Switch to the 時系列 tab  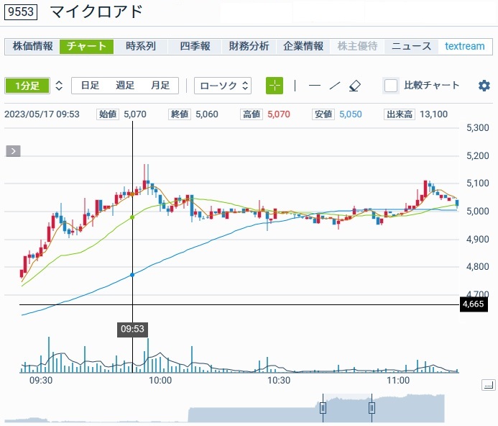tap(141, 46)
